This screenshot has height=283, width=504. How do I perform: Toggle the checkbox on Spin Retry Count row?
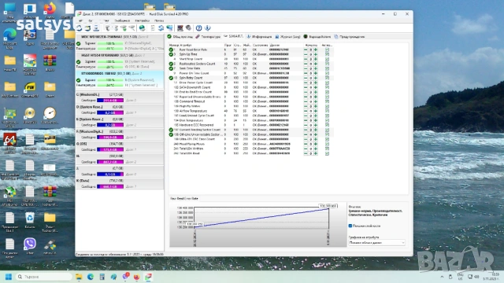pyautogui.click(x=327, y=78)
